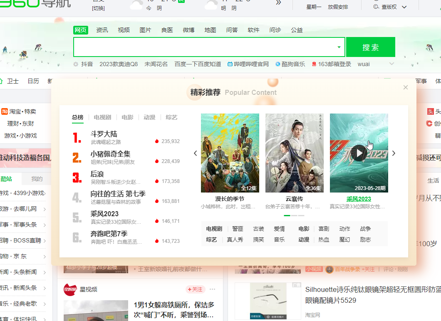
Task: Expand more hot searches via the down chevron
Action: point(391,64)
